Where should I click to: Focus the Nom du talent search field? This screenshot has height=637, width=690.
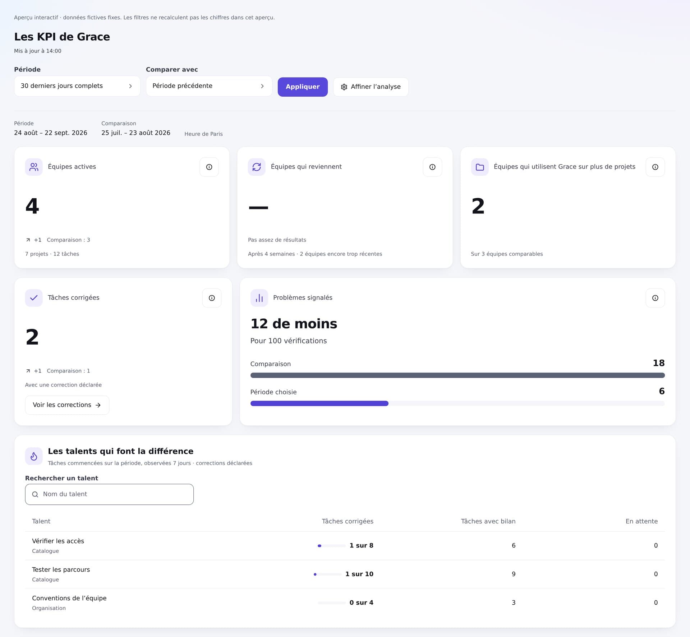click(x=109, y=494)
